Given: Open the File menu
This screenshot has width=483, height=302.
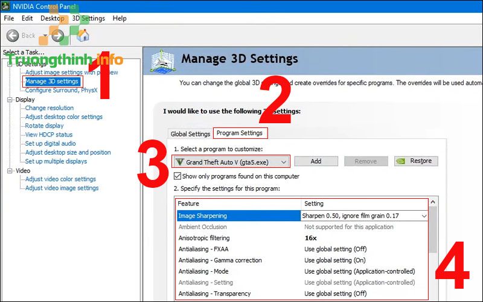Looking at the screenshot, I should [x=9, y=19].
